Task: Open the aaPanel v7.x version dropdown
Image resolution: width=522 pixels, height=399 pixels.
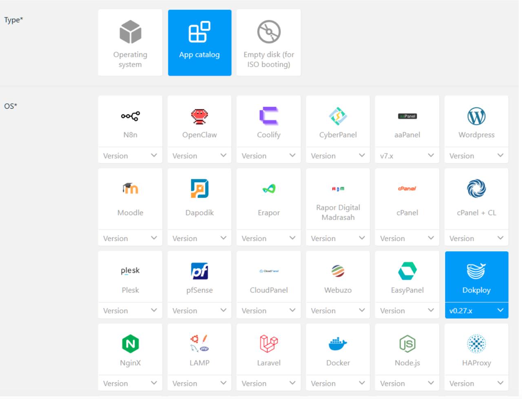Action: tap(407, 156)
